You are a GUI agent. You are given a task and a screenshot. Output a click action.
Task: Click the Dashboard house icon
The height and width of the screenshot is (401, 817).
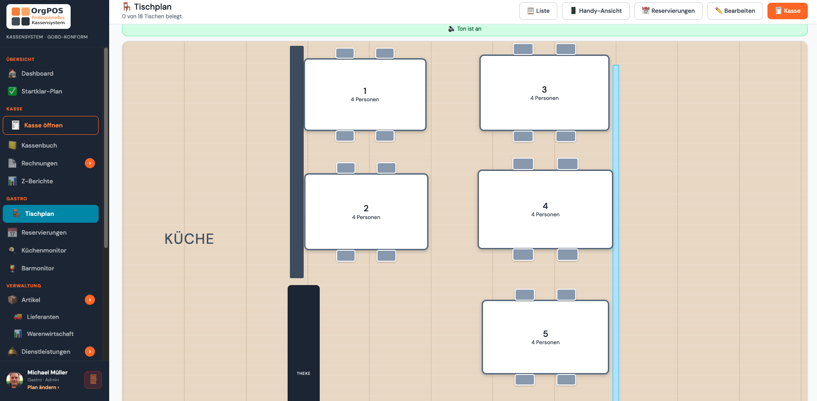coord(12,73)
